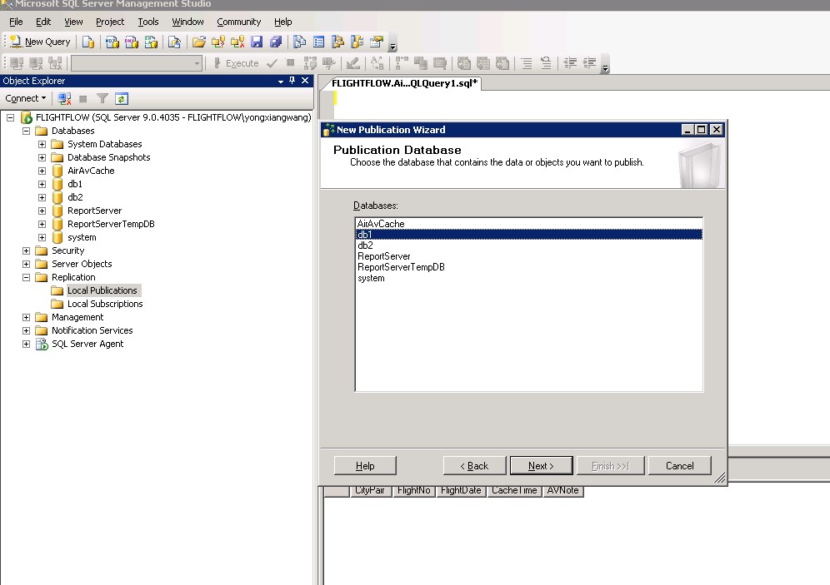Select ReportServer in the Databases list
Screen dimensions: 830x585
pos(383,256)
